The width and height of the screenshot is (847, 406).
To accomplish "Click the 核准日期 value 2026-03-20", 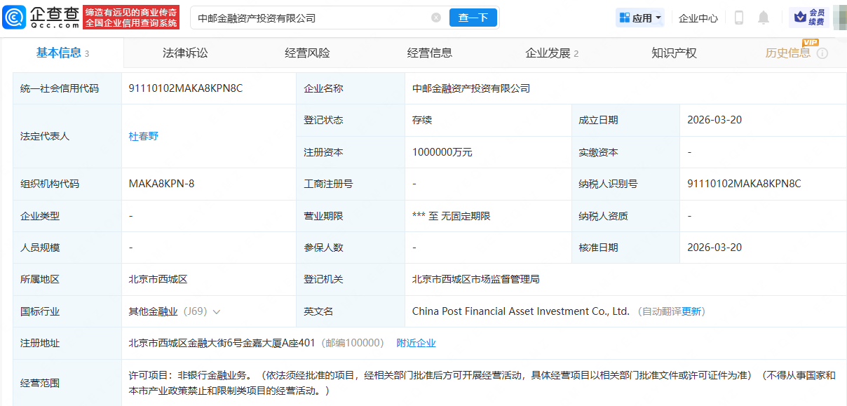I will point(714,248).
